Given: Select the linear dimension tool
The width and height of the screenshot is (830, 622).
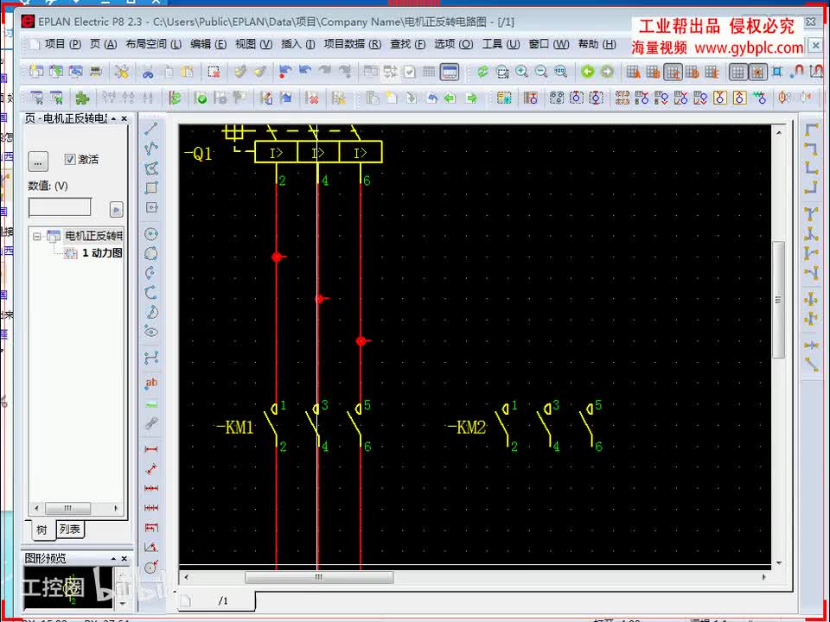Looking at the screenshot, I should point(151,449).
